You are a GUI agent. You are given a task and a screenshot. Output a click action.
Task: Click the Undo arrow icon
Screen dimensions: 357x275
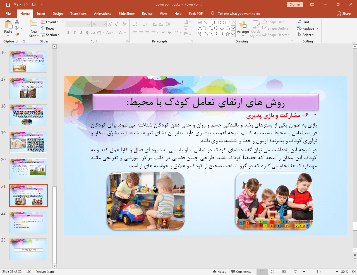click(16, 4)
